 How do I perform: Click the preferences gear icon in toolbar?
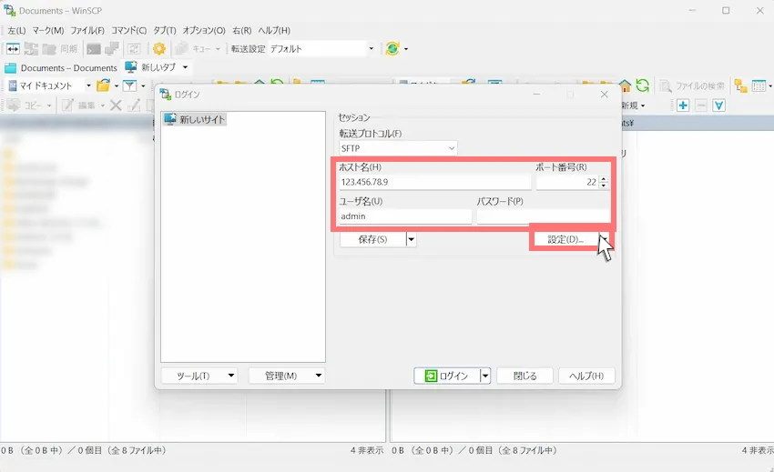click(x=159, y=49)
